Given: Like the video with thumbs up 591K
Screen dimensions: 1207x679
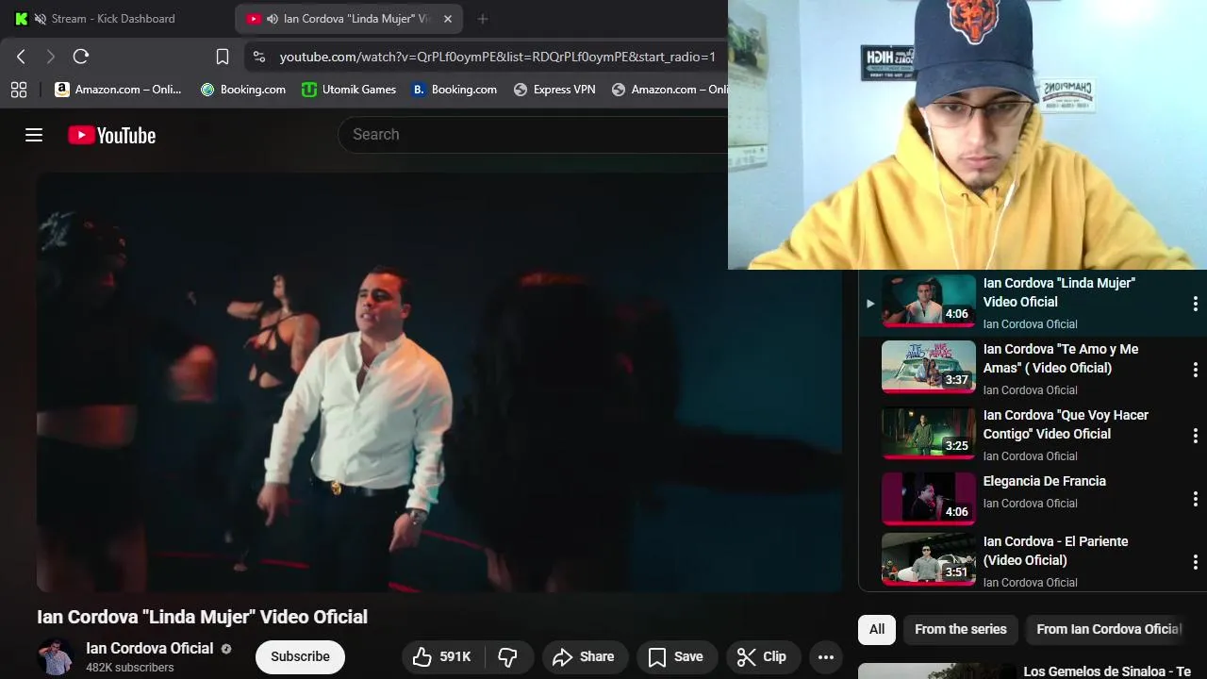Looking at the screenshot, I should pos(442,657).
